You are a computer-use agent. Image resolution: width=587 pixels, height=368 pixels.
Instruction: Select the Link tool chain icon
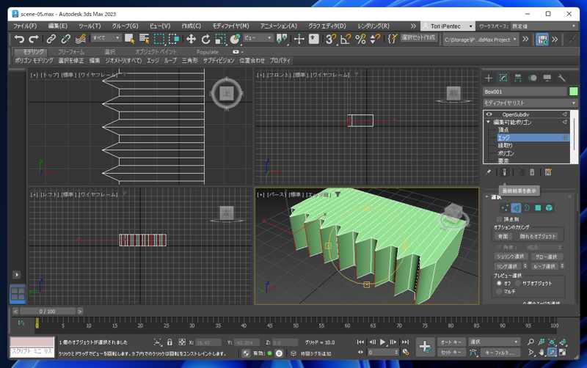51,39
